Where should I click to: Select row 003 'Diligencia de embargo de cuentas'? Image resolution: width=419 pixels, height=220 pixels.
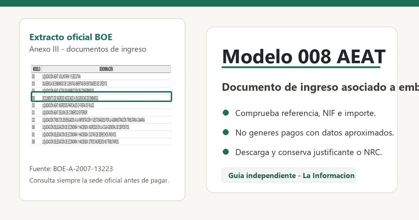[x=101, y=83]
